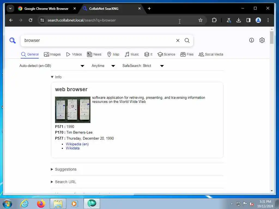This screenshot has height=209, width=279.
Task: Toggle Chrome side panel icon
Action: point(248,20)
